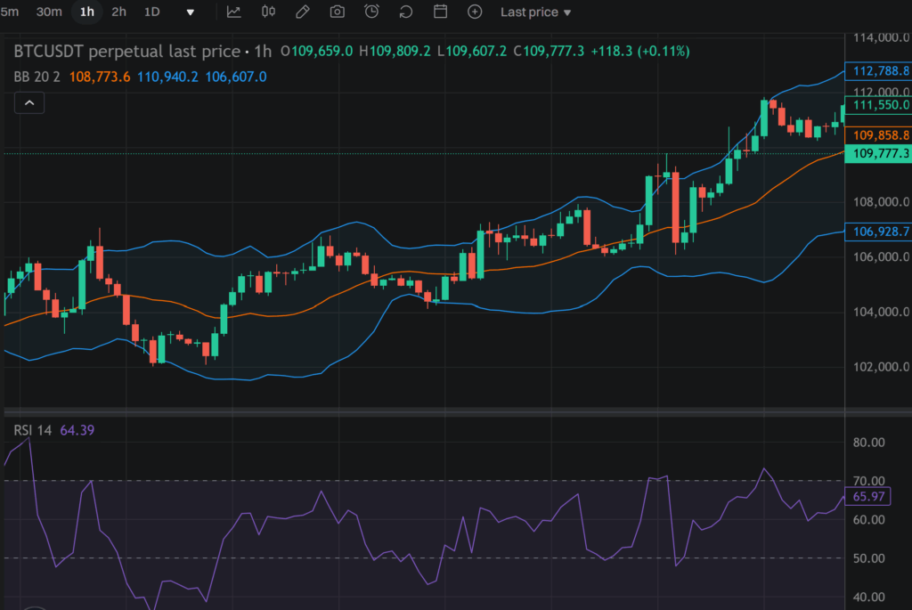Select the pencil drawing tool
912x610 pixels.
(303, 12)
